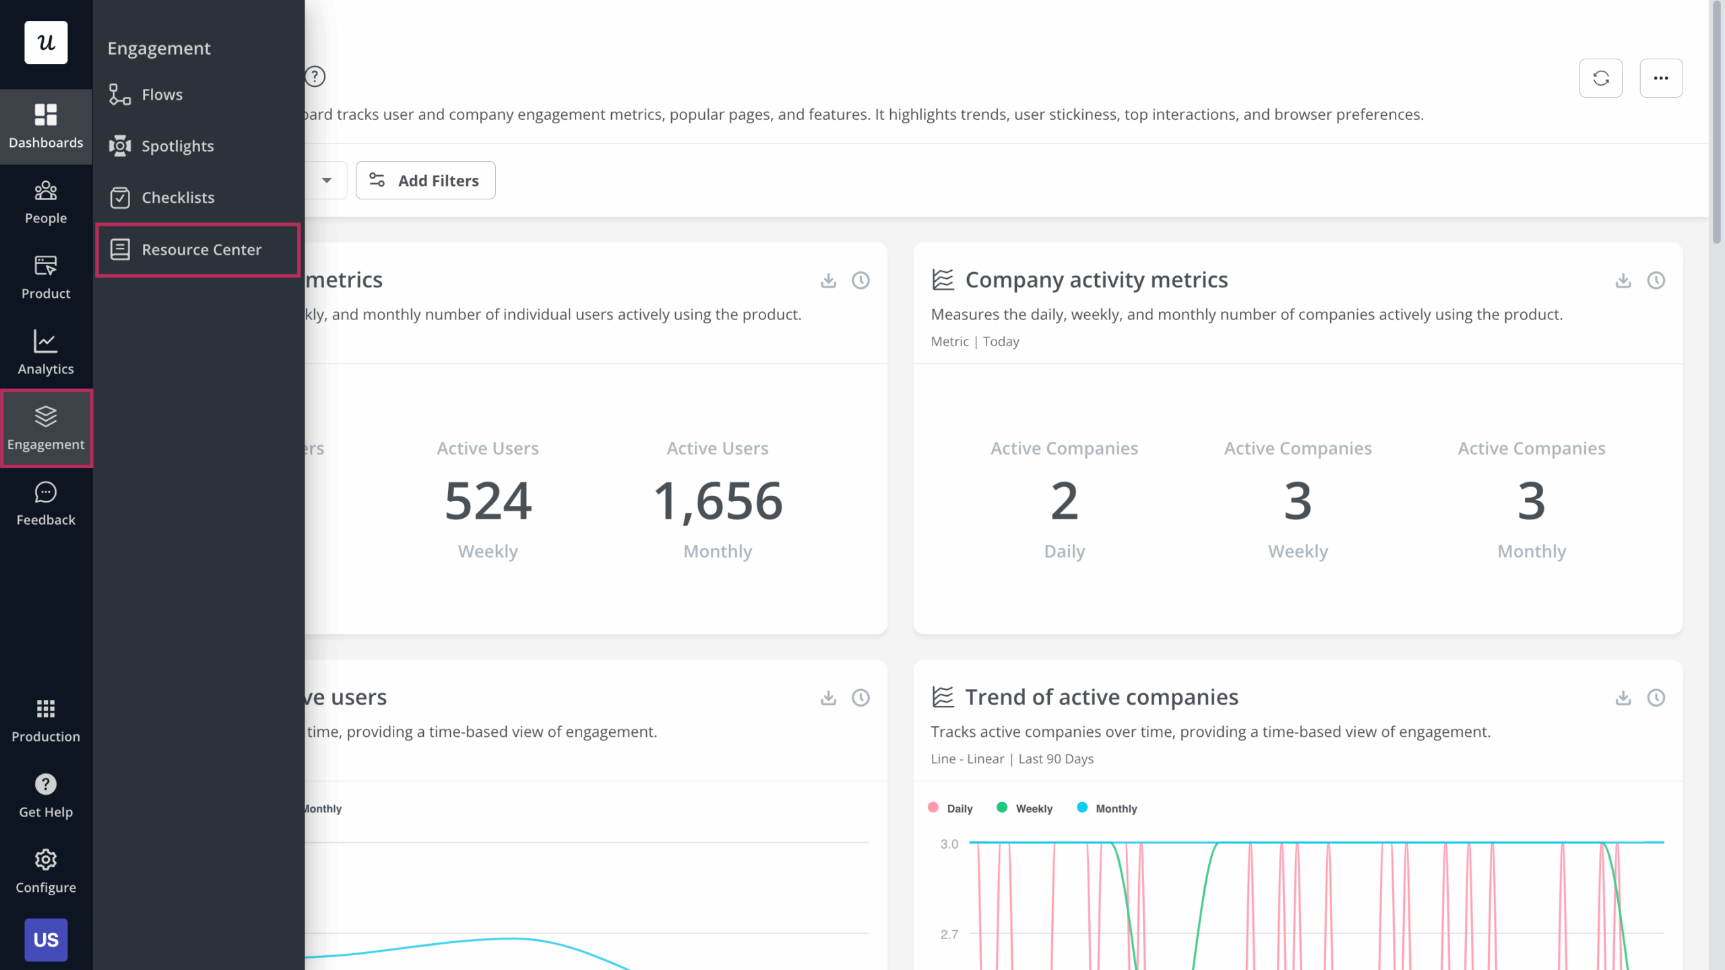Image resolution: width=1725 pixels, height=970 pixels.
Task: Download Company activity metrics data
Action: point(1623,280)
